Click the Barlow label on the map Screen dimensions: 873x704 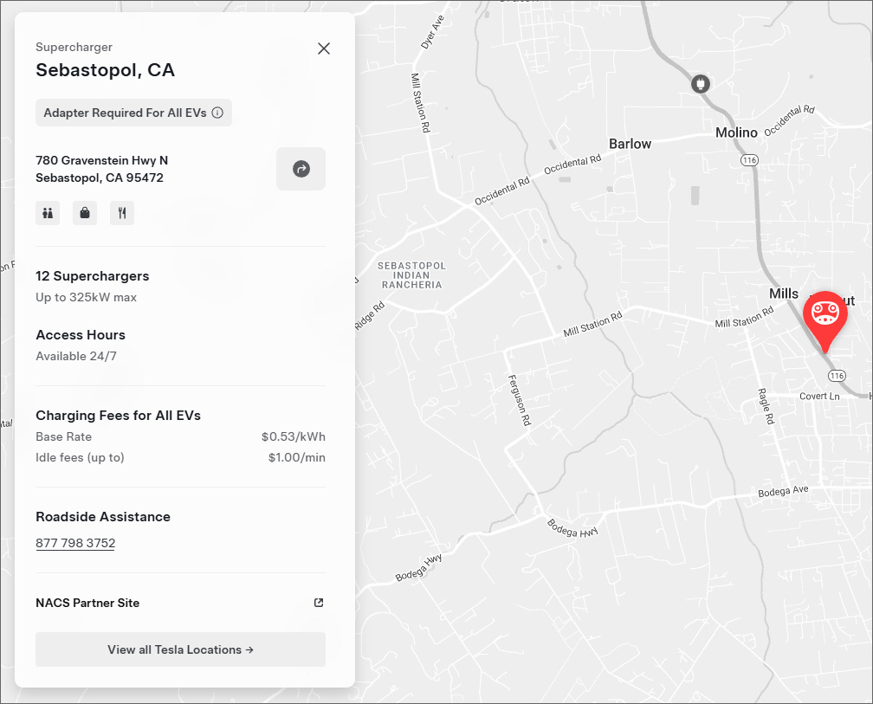click(x=630, y=144)
